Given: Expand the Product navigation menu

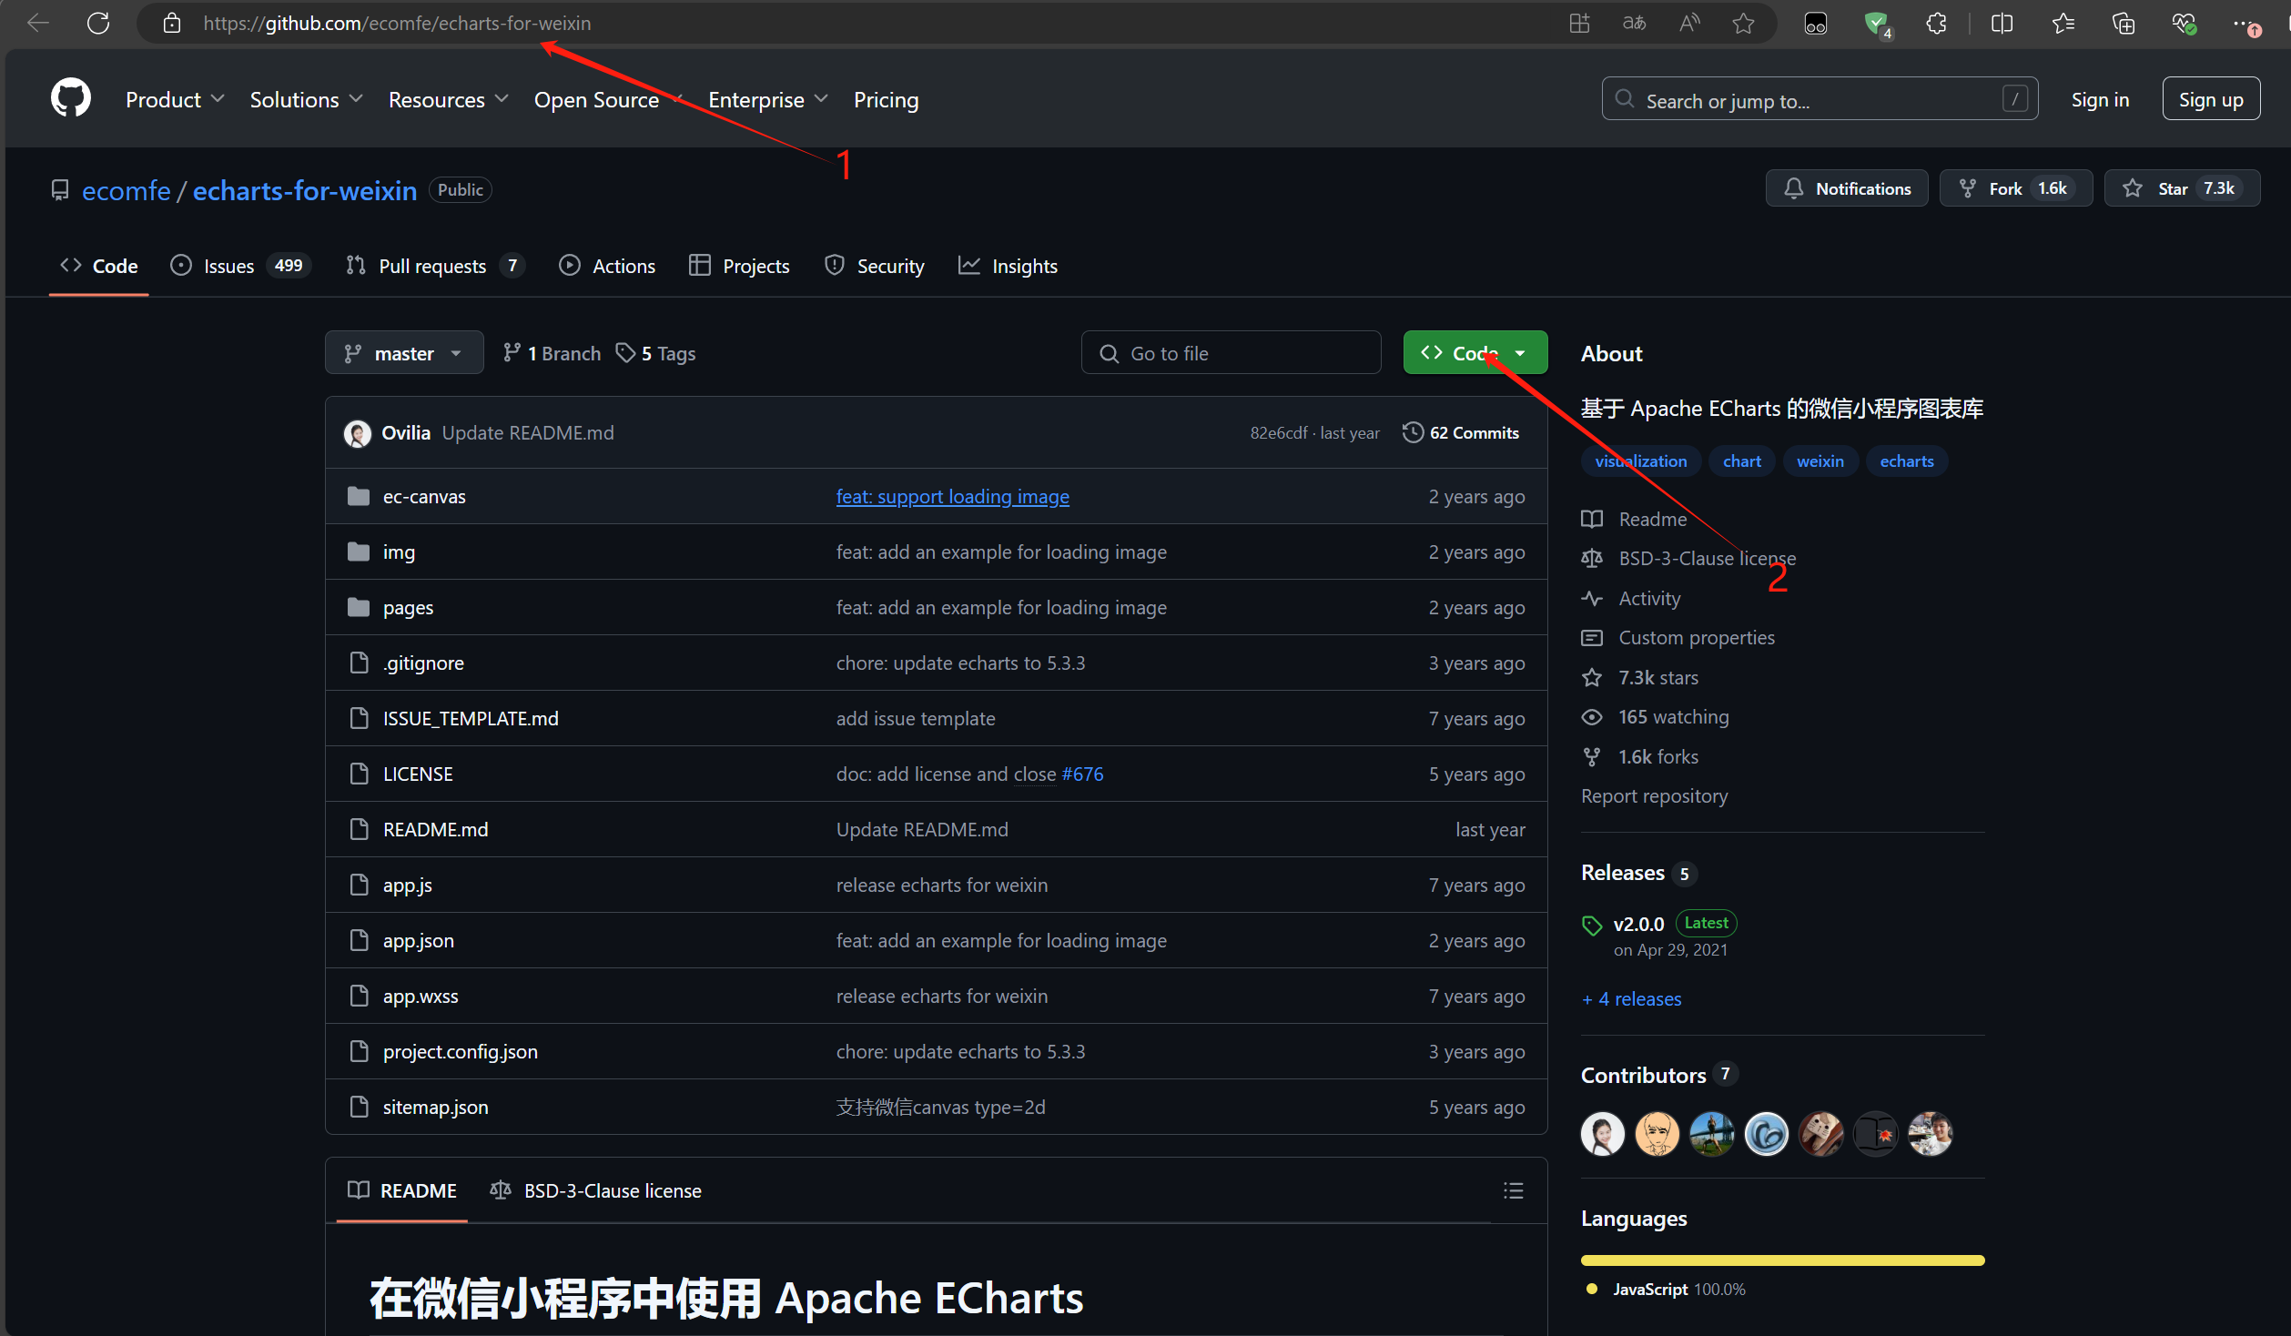Looking at the screenshot, I should coord(175,99).
